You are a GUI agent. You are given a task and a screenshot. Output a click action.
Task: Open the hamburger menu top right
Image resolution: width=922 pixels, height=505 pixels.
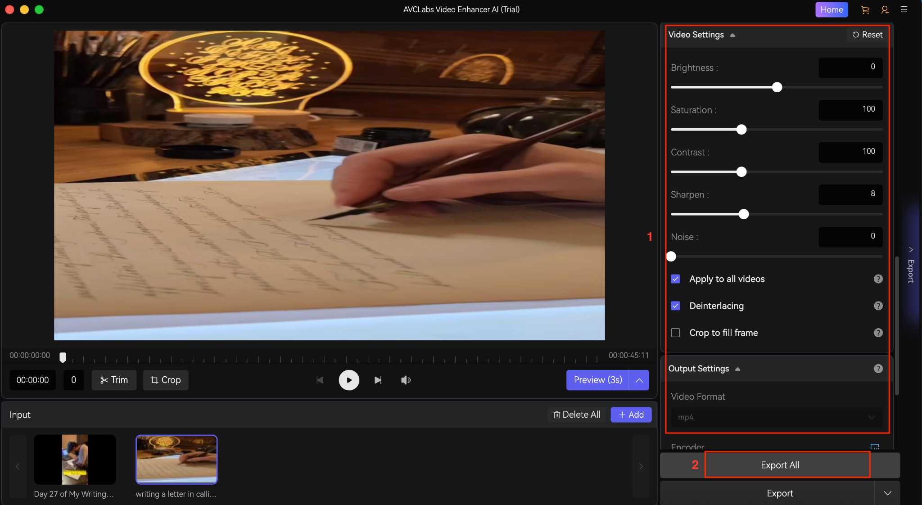904,9
